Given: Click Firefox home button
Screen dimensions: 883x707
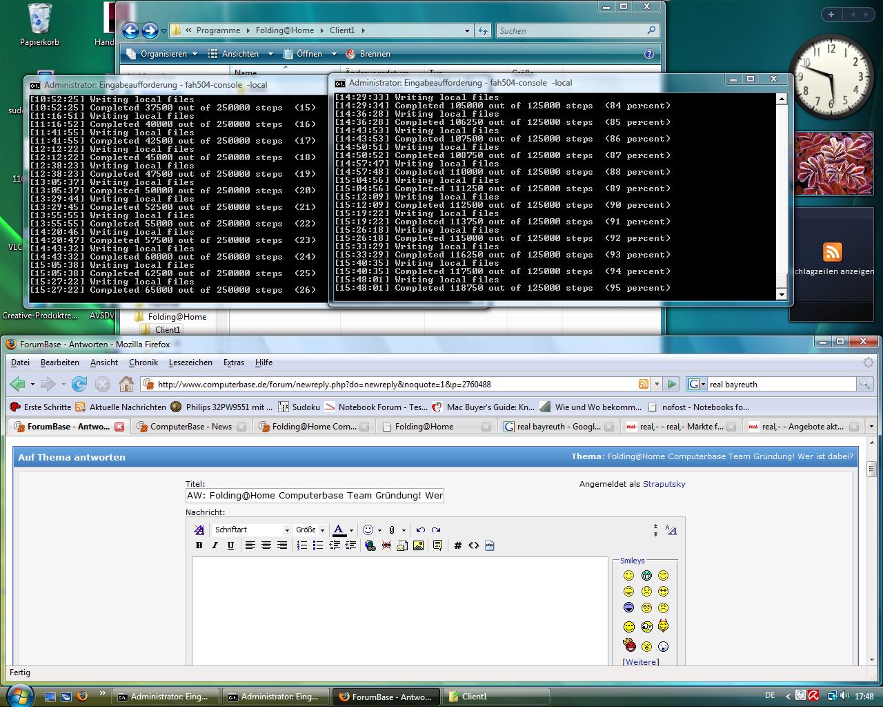Looking at the screenshot, I should 126,384.
